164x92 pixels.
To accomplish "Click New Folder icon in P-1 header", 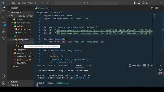I will coord(24,16).
